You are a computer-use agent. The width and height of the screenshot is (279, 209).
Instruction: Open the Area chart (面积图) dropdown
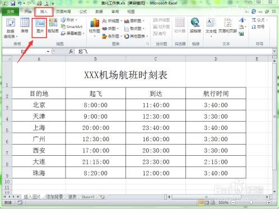pos(134,21)
